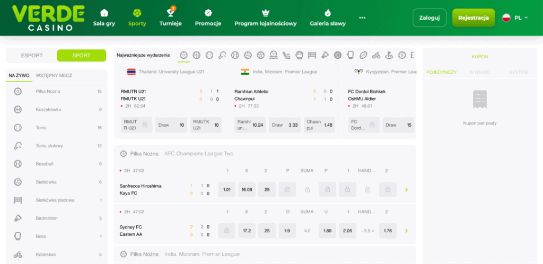
Task: Open the Thailand. University League U21 heading
Action: click(x=171, y=72)
